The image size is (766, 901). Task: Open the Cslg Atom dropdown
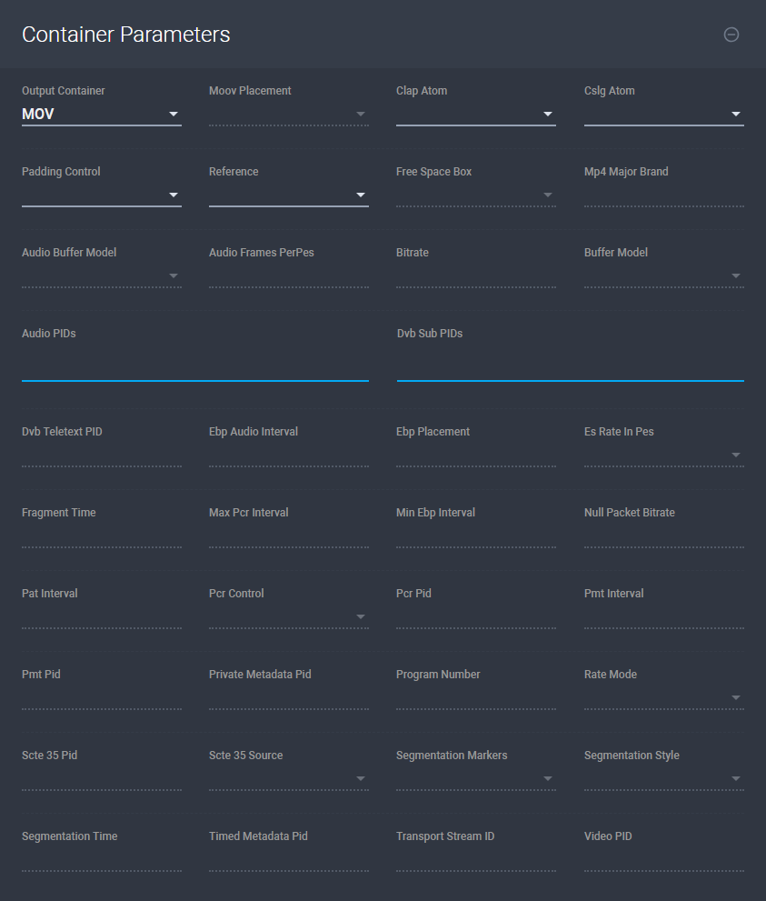click(663, 115)
